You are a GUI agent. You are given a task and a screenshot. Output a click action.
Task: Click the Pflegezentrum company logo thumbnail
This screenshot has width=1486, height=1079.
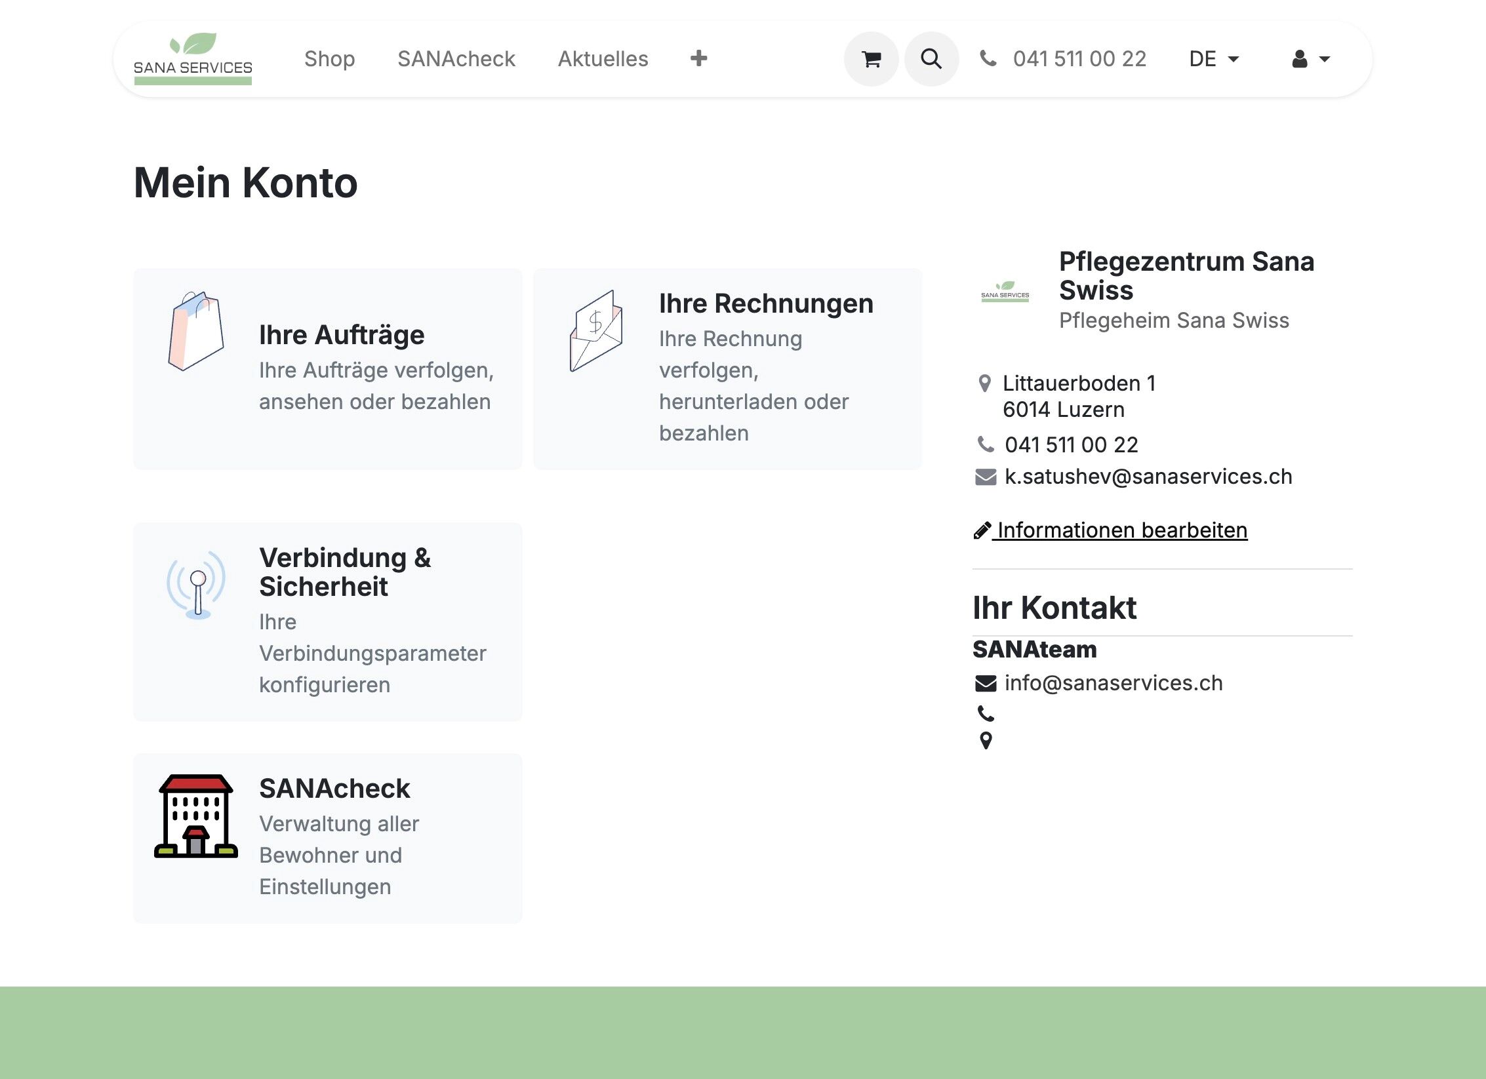pyautogui.click(x=1005, y=291)
